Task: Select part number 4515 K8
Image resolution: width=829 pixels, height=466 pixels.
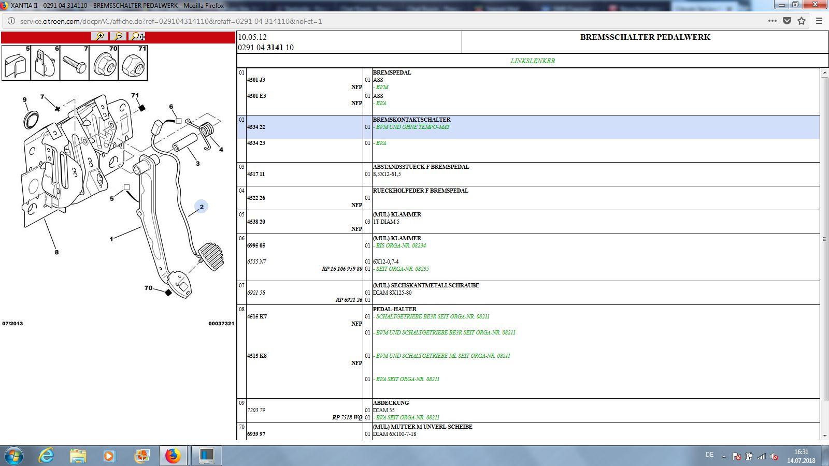Action: pyautogui.click(x=257, y=356)
